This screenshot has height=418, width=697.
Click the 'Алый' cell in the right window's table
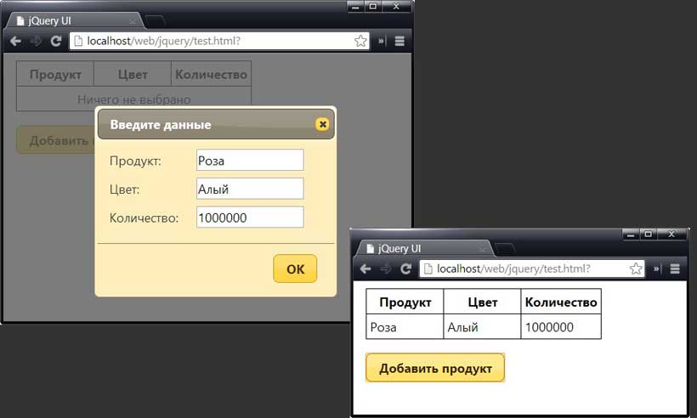pyautogui.click(x=482, y=327)
